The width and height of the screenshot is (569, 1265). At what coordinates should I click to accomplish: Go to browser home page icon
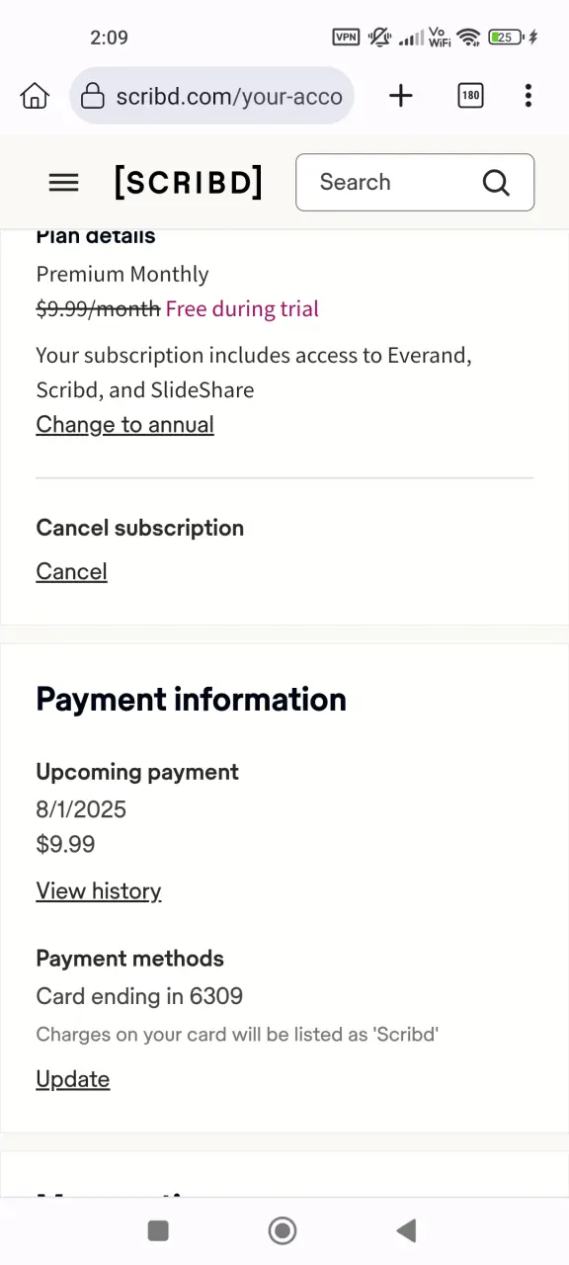[x=35, y=96]
